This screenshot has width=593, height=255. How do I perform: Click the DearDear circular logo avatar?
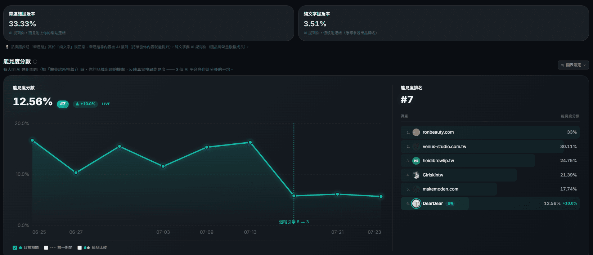pos(416,203)
